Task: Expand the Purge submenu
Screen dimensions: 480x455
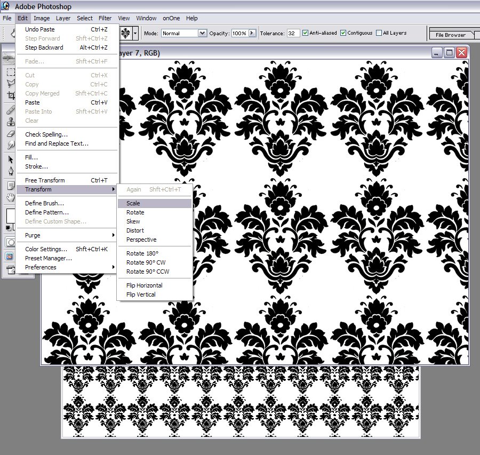Action: (67, 235)
